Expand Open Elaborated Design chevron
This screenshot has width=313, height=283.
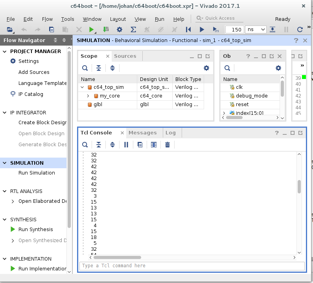pos(13,201)
